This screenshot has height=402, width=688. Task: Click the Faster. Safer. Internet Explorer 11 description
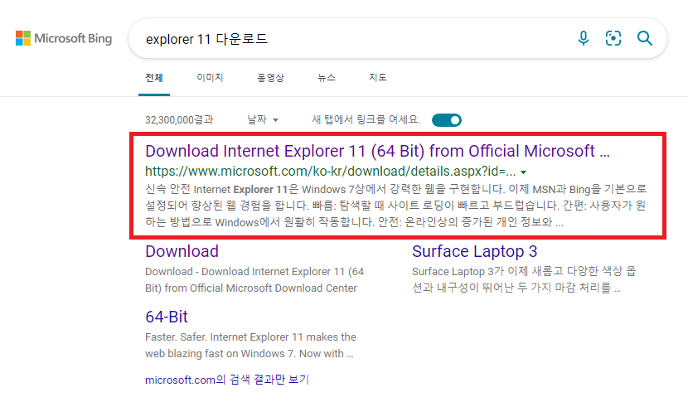click(x=250, y=346)
